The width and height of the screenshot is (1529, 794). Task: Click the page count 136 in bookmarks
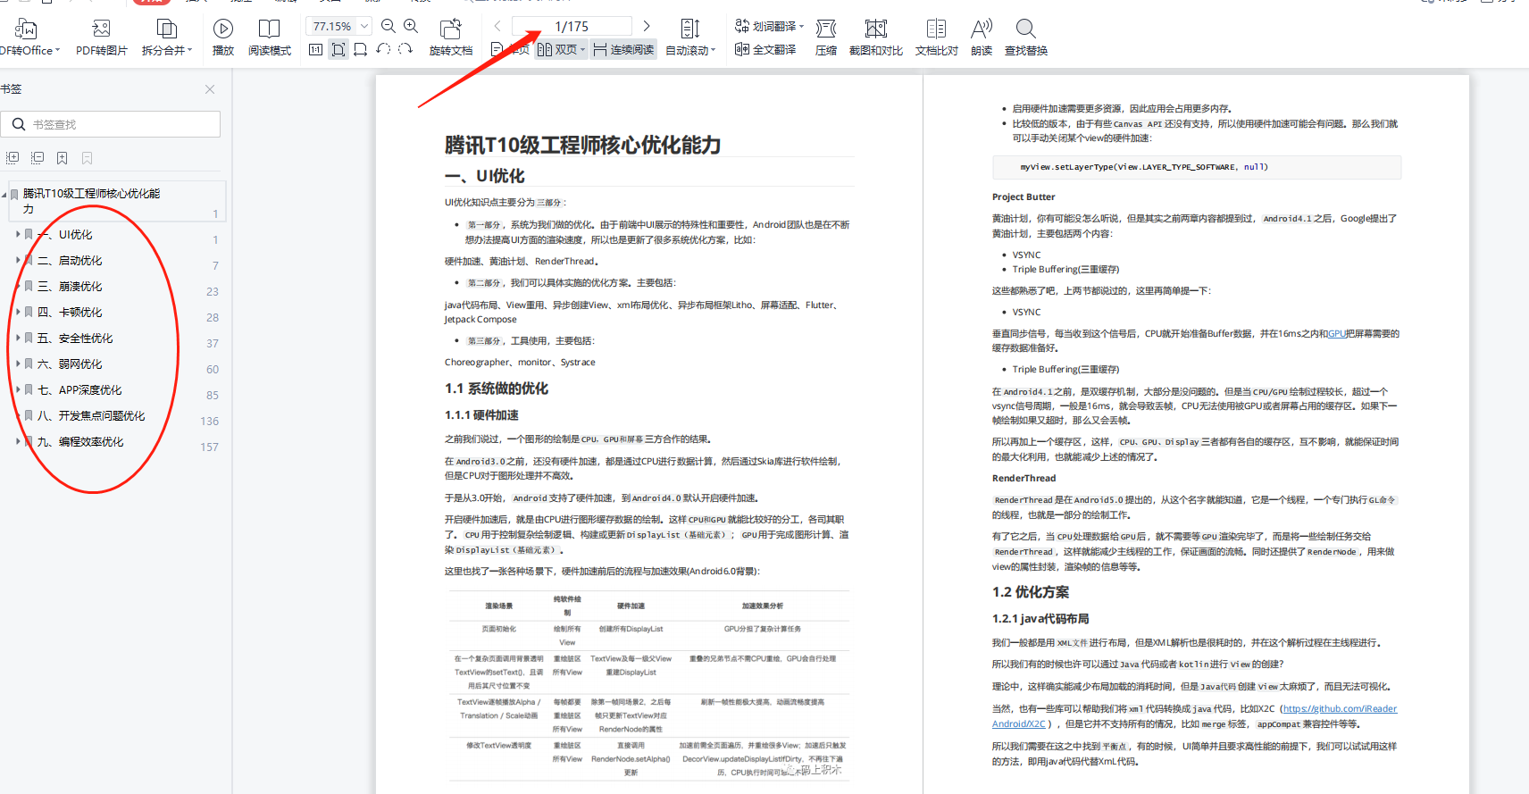(x=209, y=421)
